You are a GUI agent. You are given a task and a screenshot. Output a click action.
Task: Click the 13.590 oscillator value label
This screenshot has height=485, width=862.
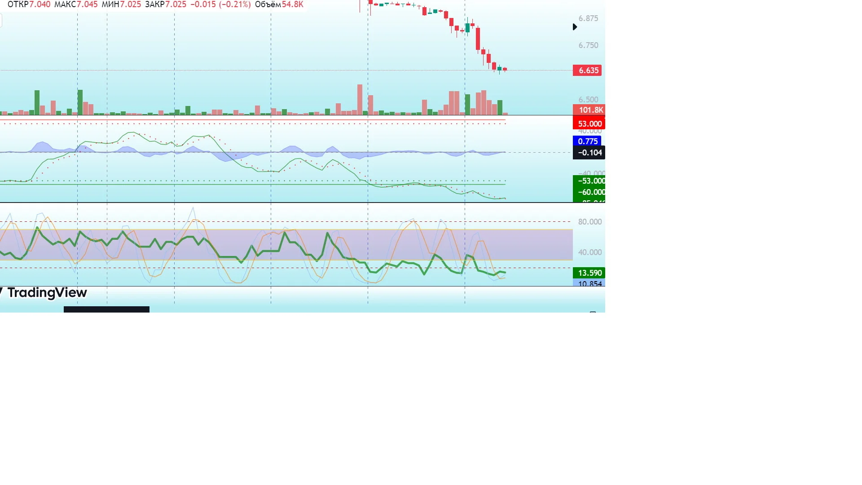(589, 273)
